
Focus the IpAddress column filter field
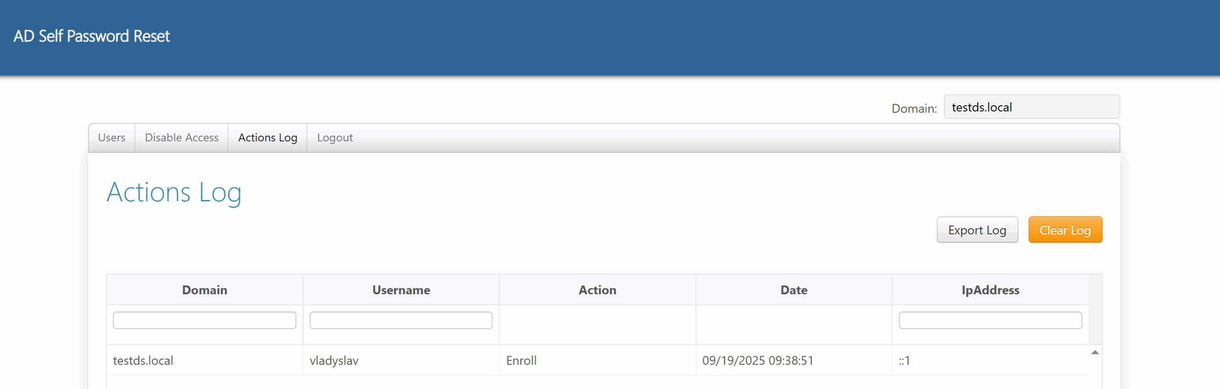click(x=990, y=320)
